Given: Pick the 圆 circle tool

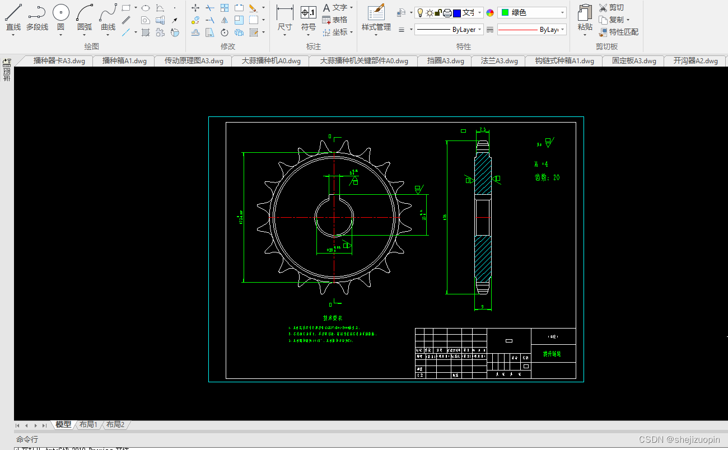Looking at the screenshot, I should (x=60, y=18).
